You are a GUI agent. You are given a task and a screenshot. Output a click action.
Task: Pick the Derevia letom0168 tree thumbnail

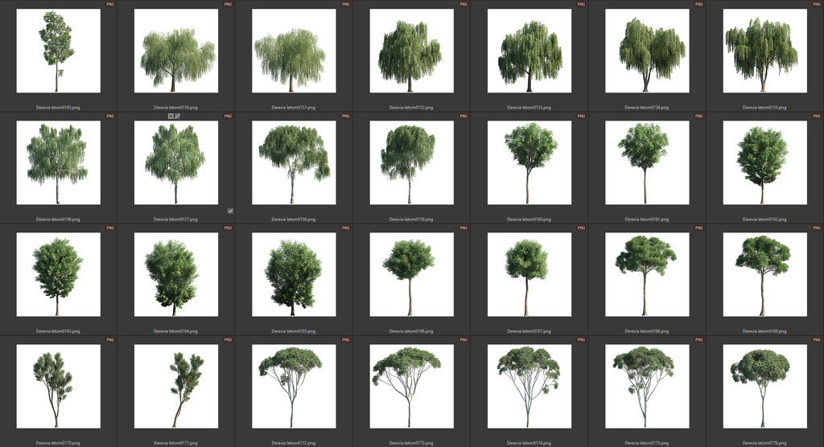coord(647,275)
